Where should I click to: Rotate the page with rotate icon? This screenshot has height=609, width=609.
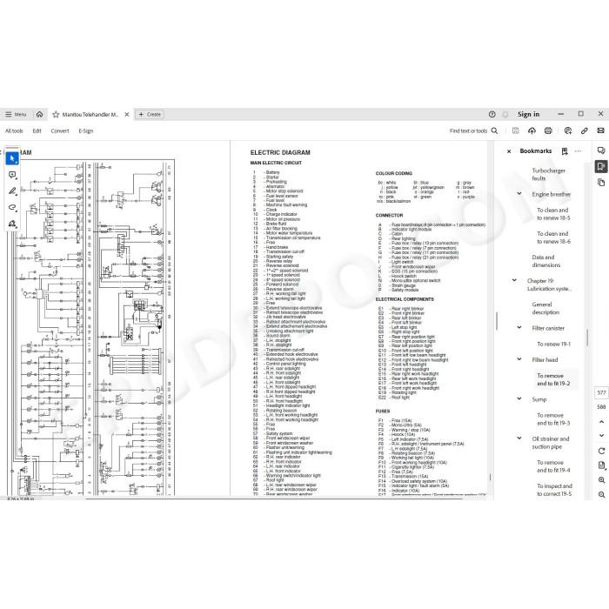601,451
